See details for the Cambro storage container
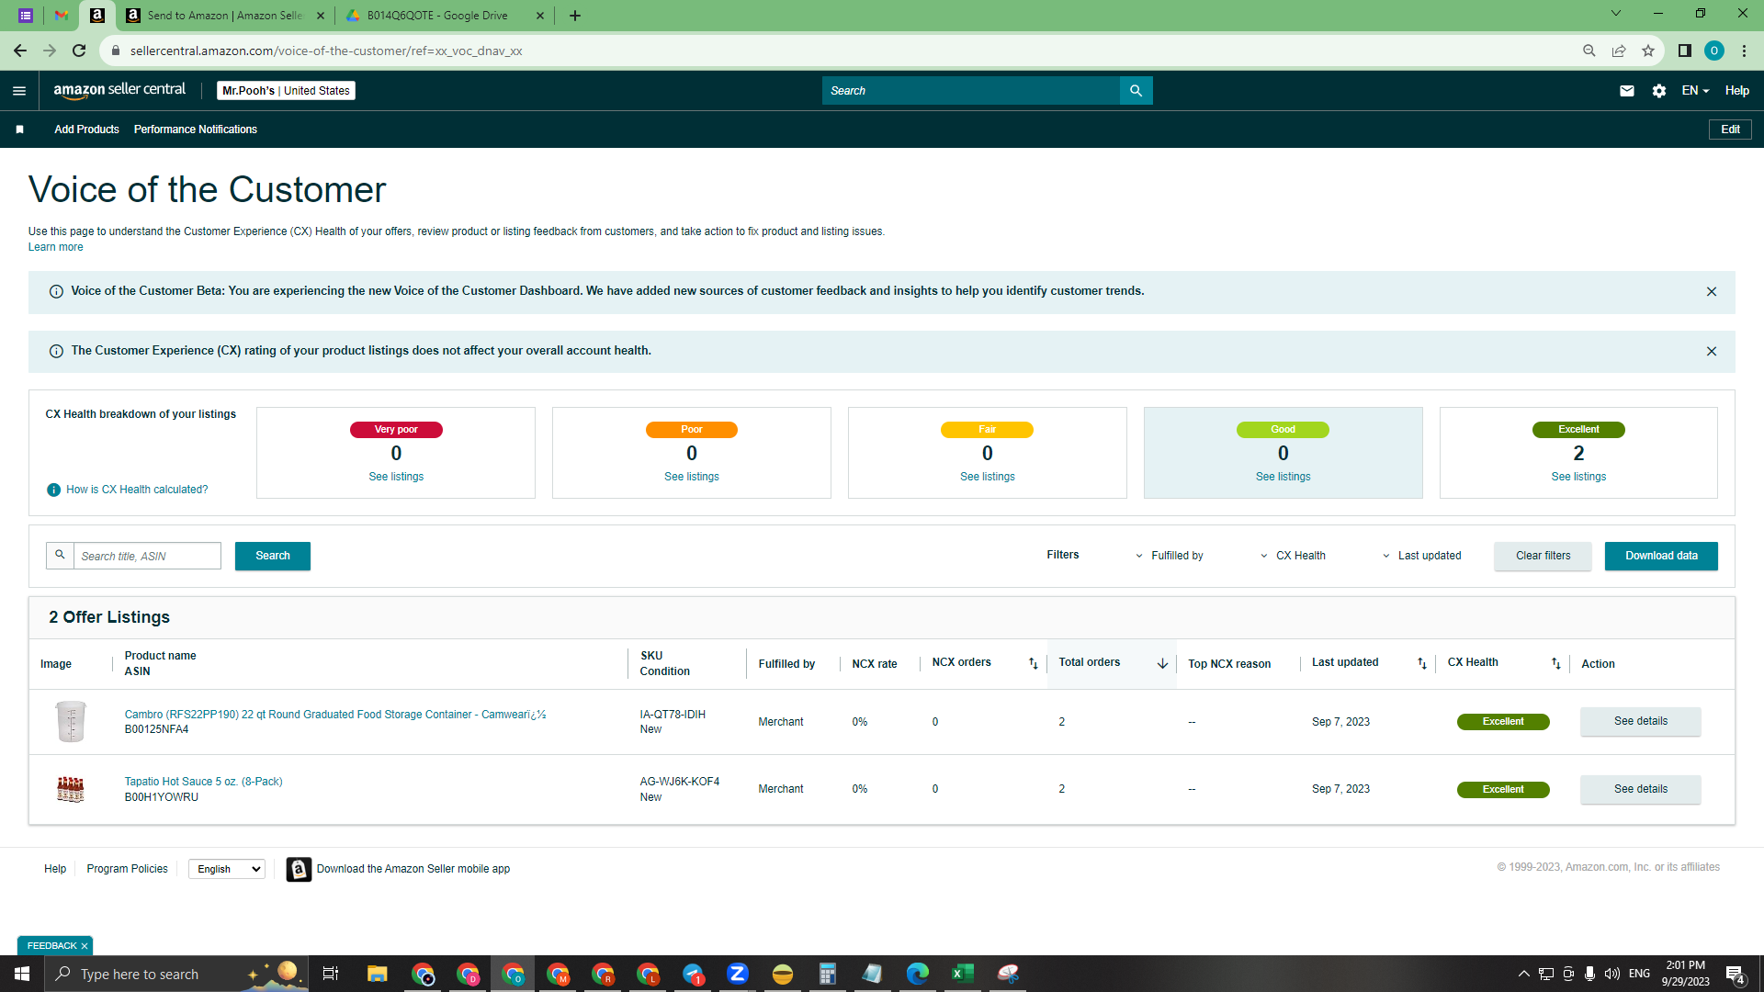The width and height of the screenshot is (1764, 992). [x=1640, y=722]
